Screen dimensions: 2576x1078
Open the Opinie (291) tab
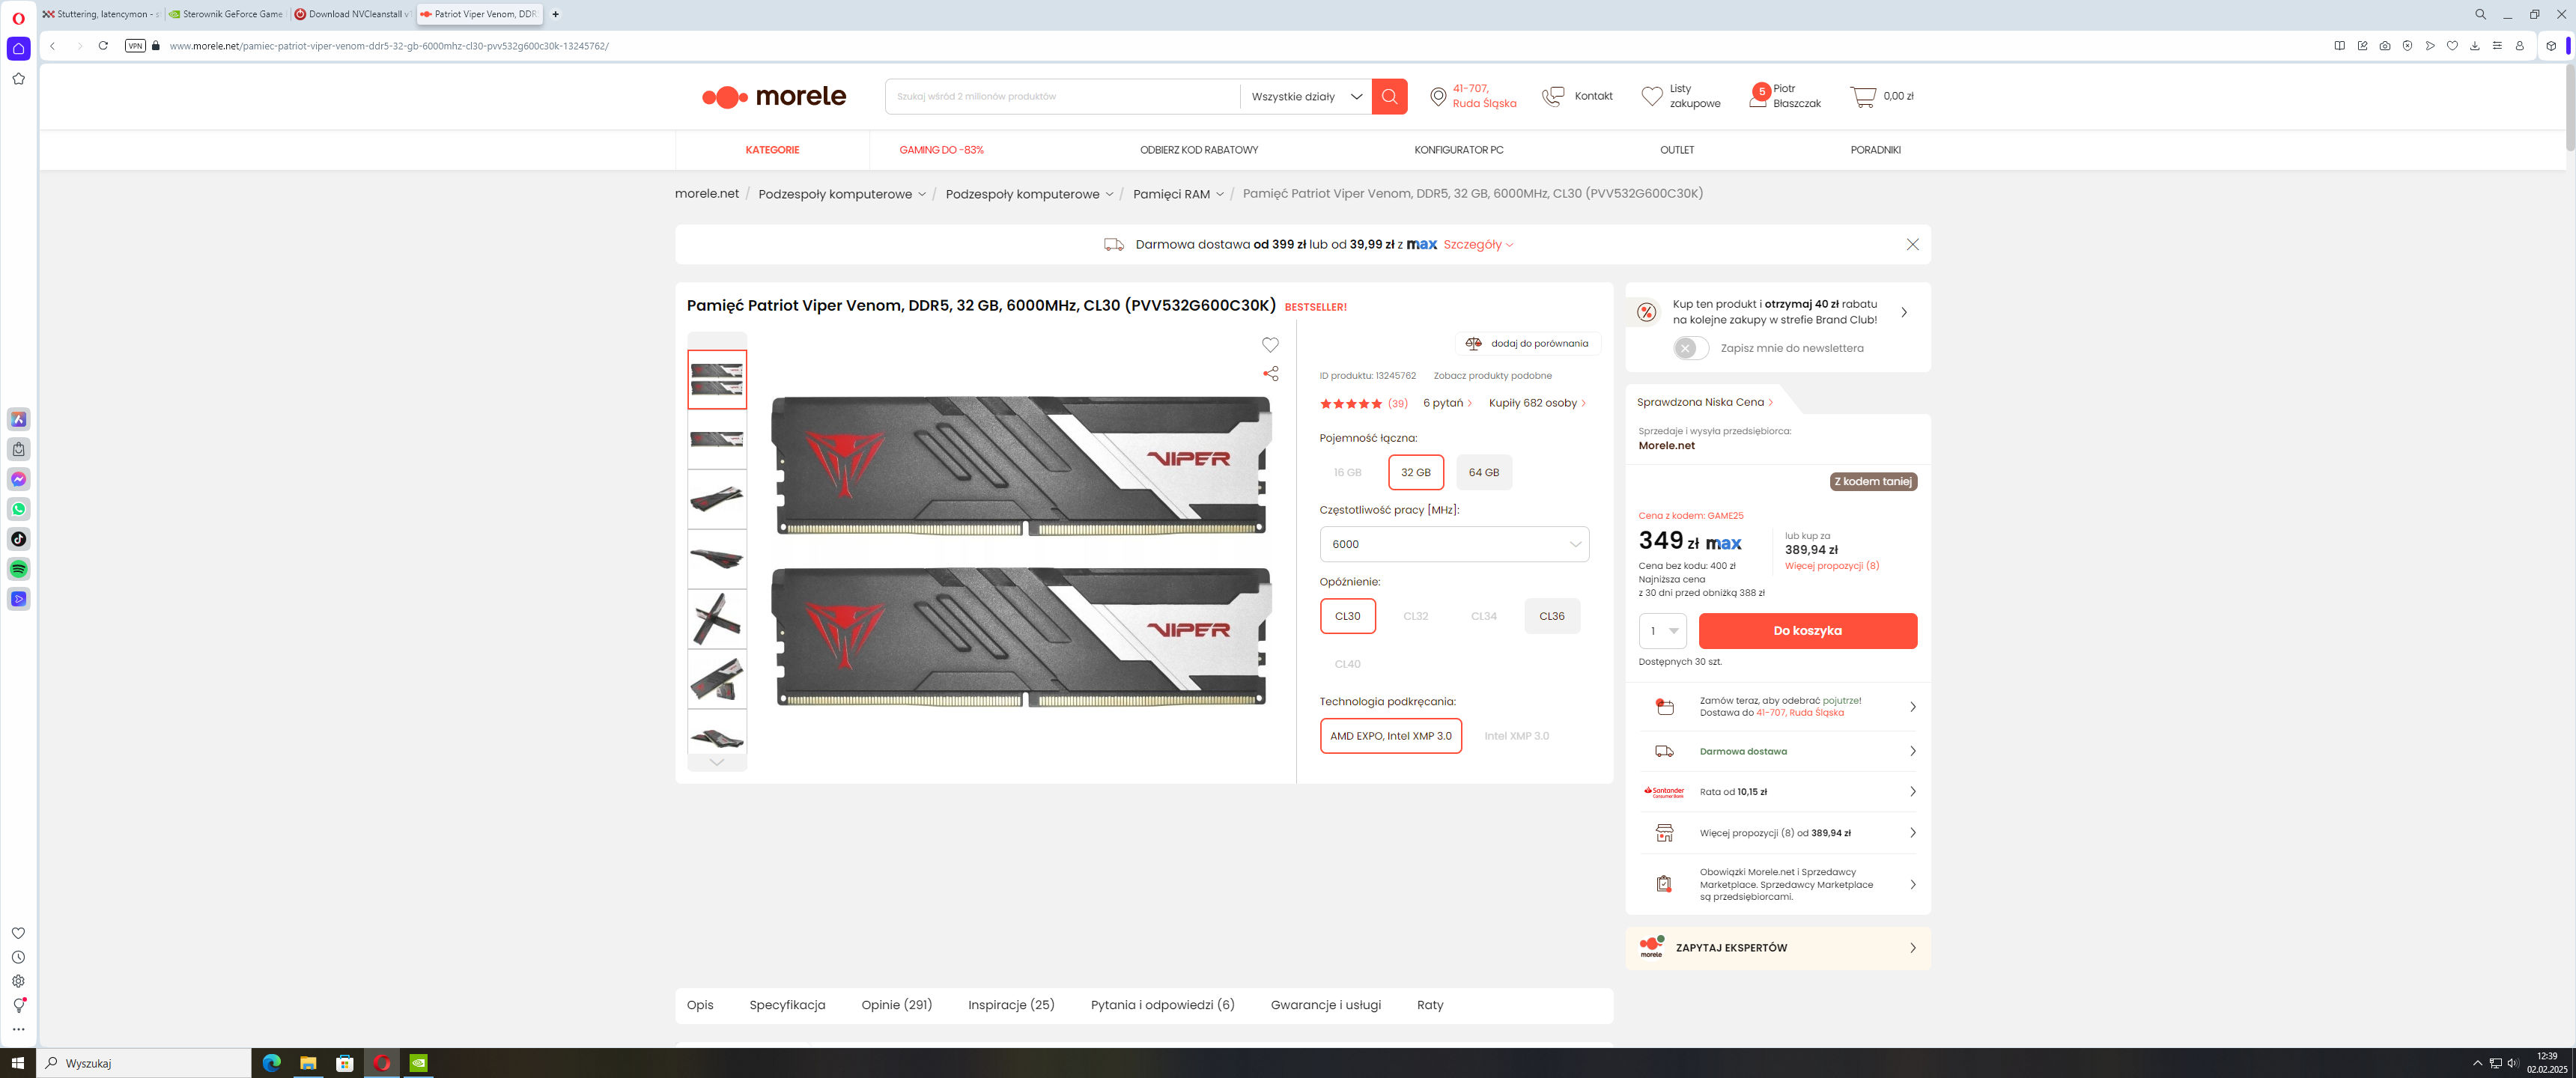[x=896, y=1005]
